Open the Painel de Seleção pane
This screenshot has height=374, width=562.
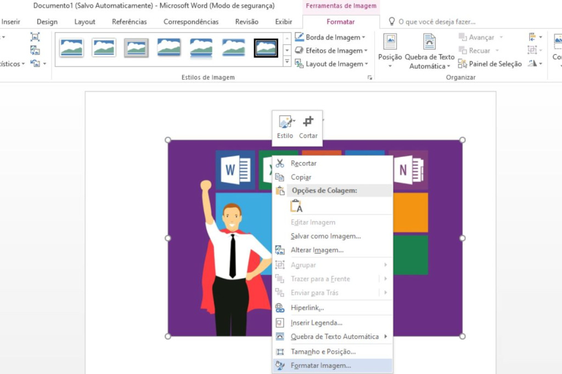(490, 64)
